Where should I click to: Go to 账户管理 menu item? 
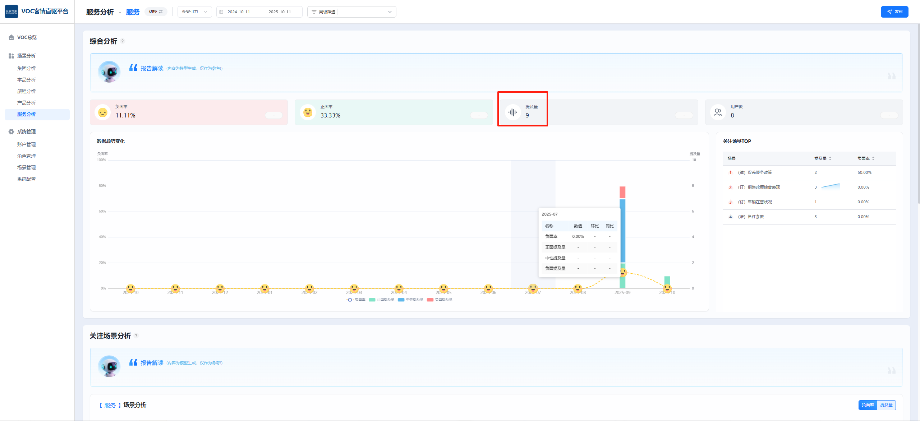point(27,144)
